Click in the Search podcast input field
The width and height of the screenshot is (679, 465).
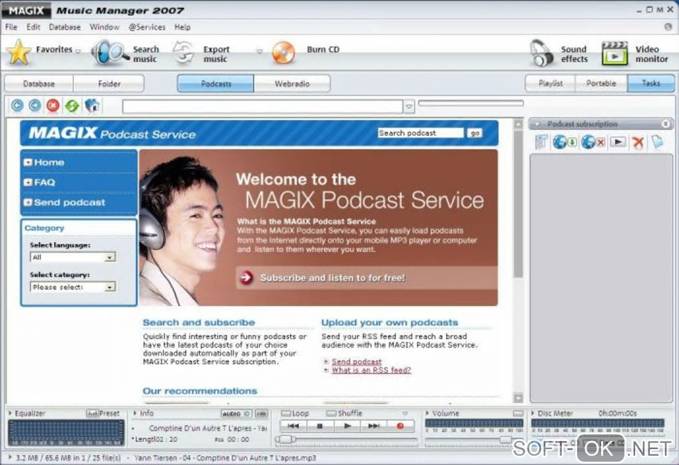pos(421,133)
